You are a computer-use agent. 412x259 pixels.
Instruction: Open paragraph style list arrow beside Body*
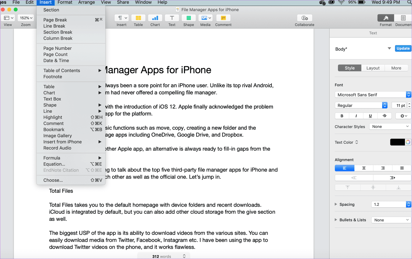coord(389,48)
